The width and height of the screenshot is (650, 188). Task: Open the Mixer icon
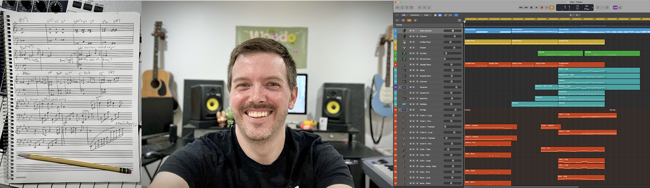pyautogui.click(x=424, y=8)
